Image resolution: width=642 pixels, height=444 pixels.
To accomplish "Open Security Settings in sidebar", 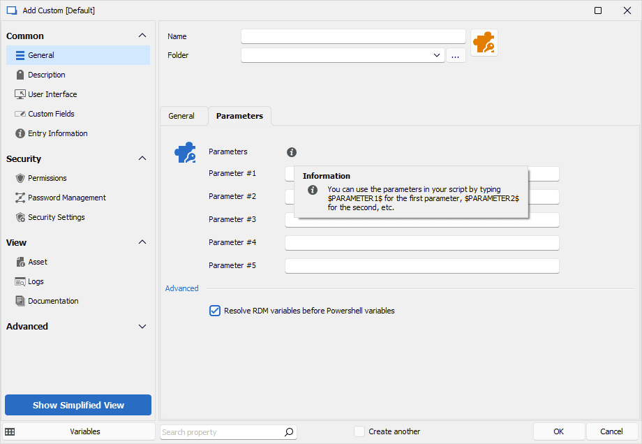I will [56, 217].
